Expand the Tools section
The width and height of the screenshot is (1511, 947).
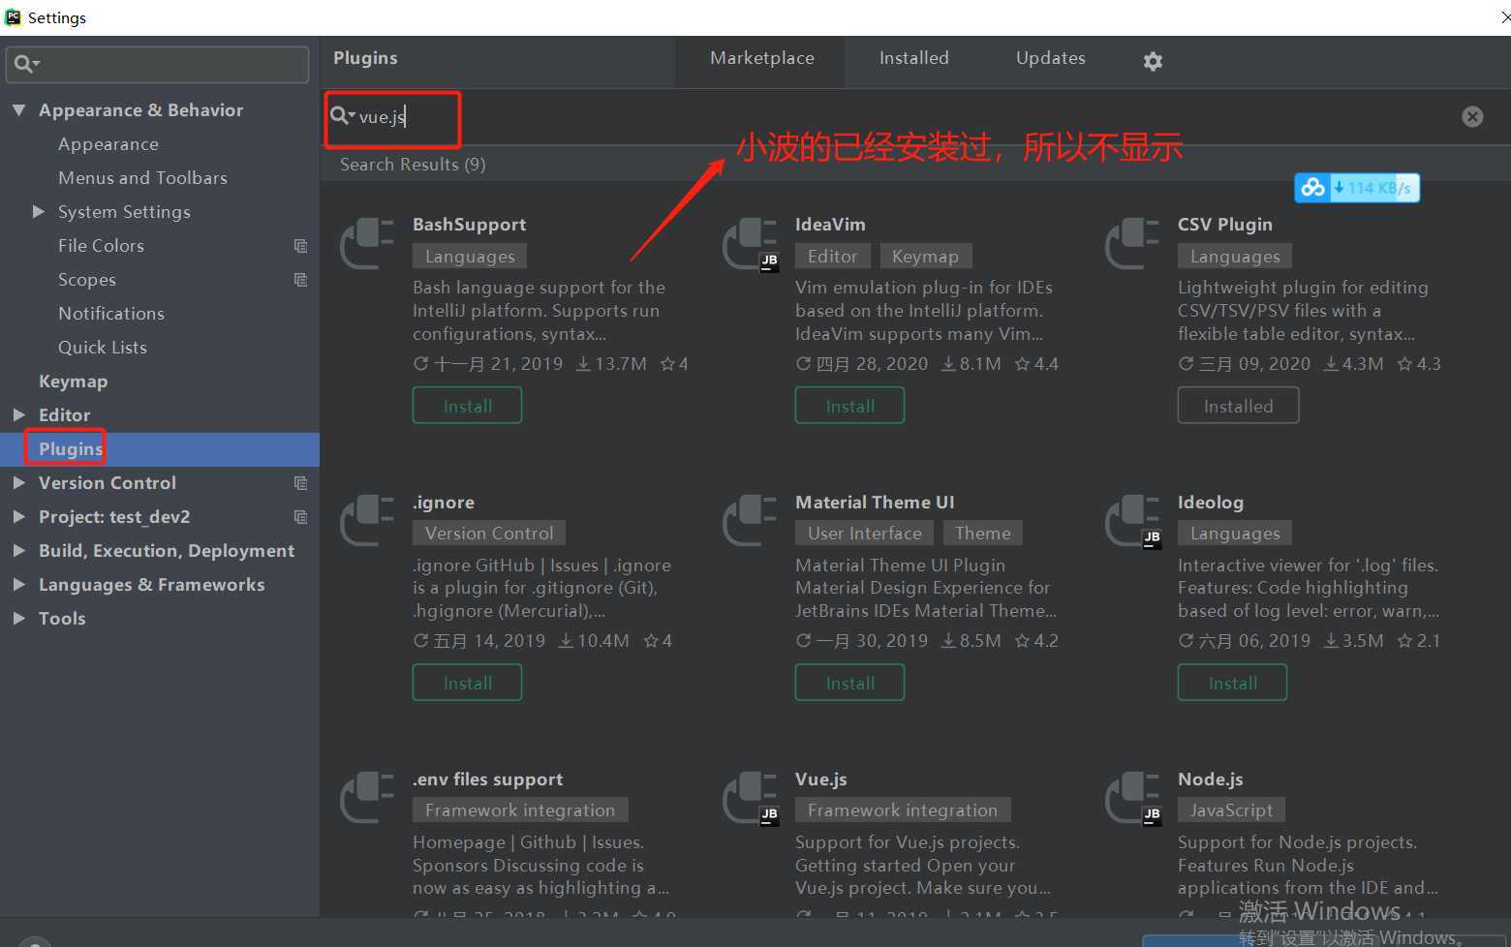tap(18, 618)
